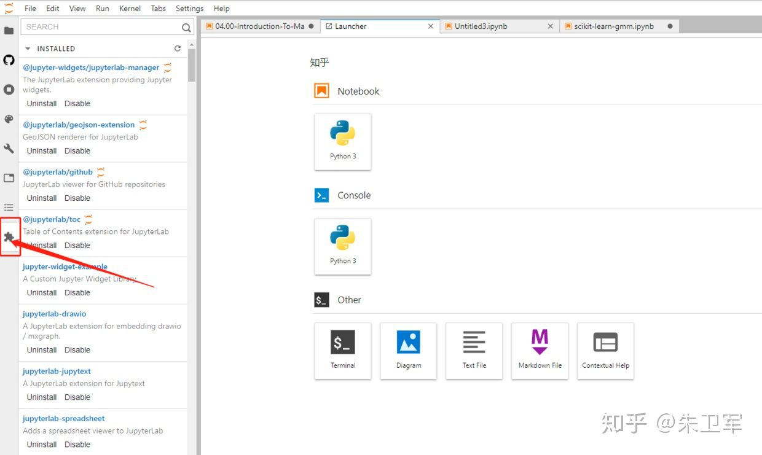Close the Launcher tab
Screen dimensions: 762x455
[431, 26]
